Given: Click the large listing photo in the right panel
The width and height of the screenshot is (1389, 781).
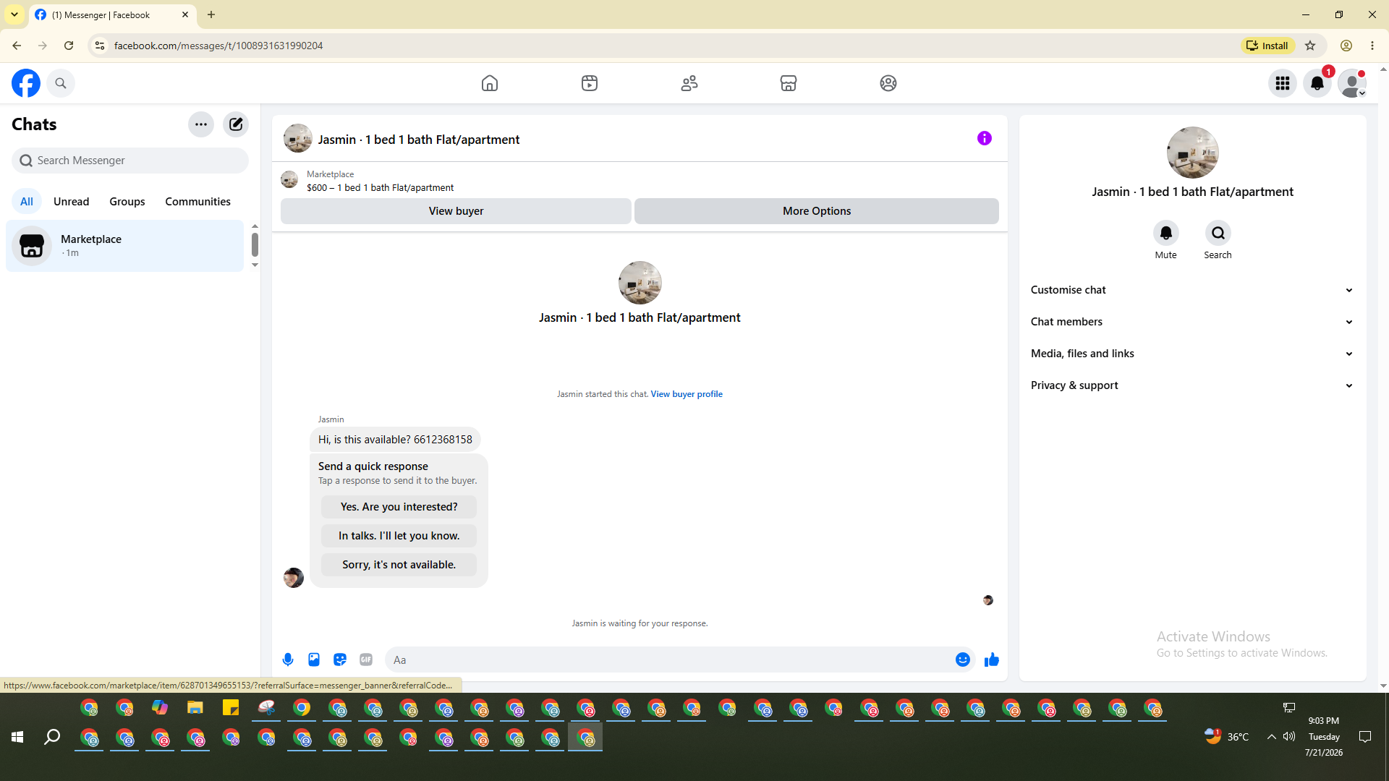Looking at the screenshot, I should click(1193, 153).
